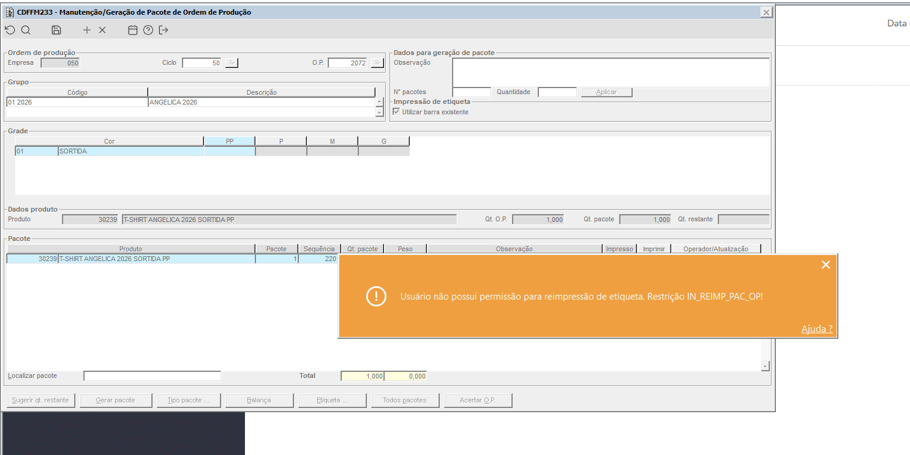Open O.P. lookup zoom button

(x=377, y=62)
